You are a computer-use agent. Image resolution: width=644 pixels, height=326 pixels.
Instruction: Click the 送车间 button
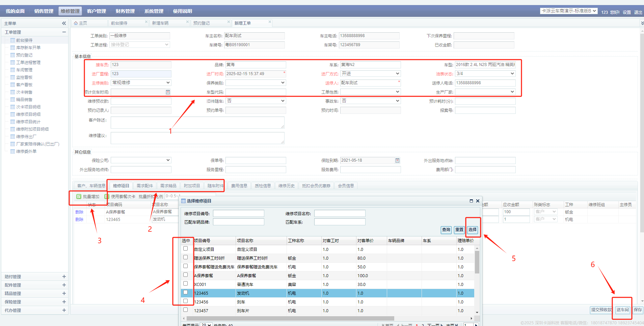622,310
